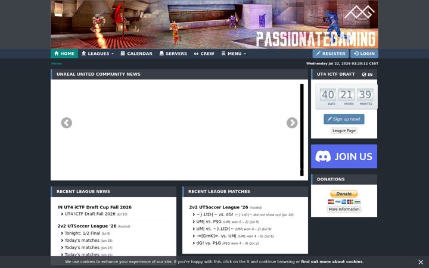The height and width of the screenshot is (268, 429).
Task: Click the Login button
Action: click(364, 54)
